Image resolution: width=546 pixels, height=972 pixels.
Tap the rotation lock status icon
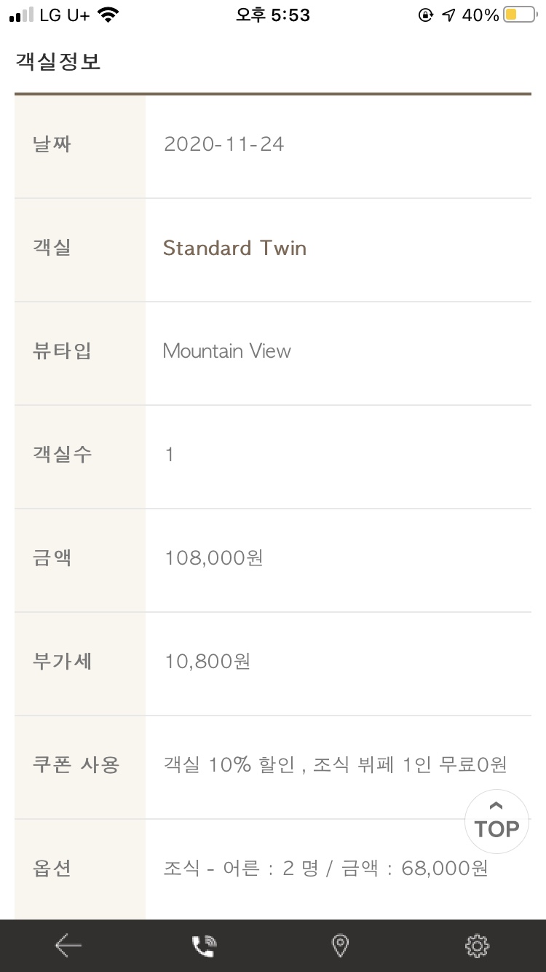(426, 15)
